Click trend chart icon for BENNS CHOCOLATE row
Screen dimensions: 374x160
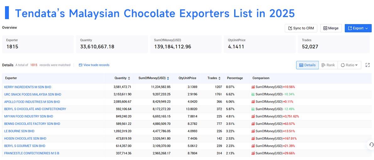253,124
